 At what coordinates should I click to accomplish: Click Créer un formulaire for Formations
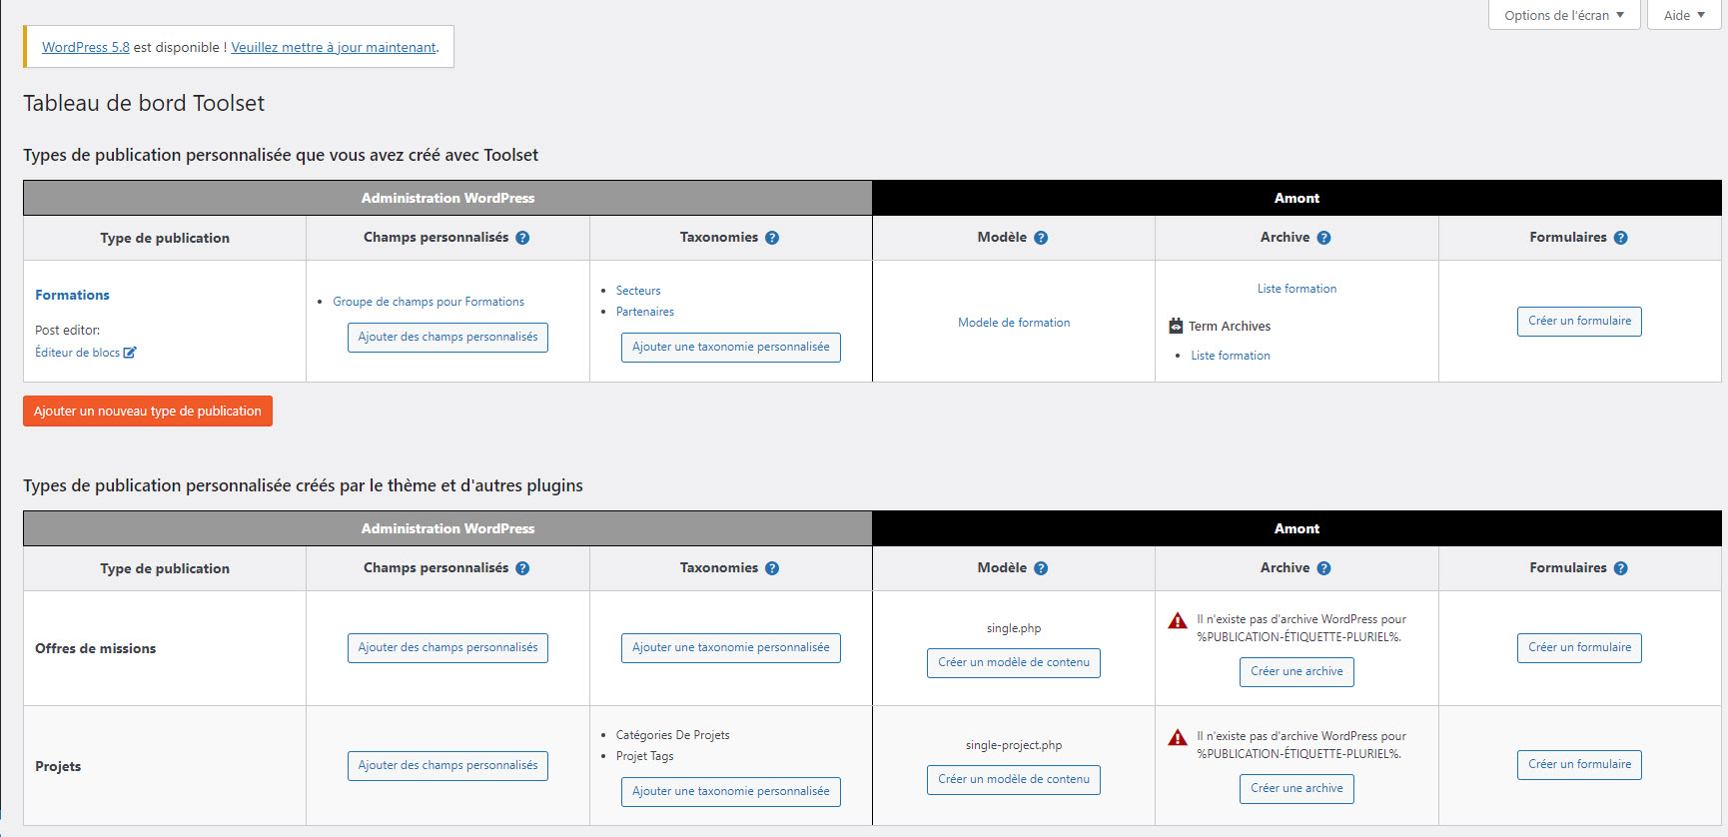tap(1579, 322)
